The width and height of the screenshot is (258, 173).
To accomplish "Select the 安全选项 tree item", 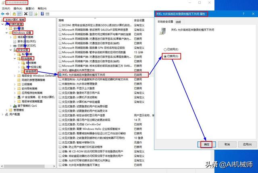I will point(31,71).
